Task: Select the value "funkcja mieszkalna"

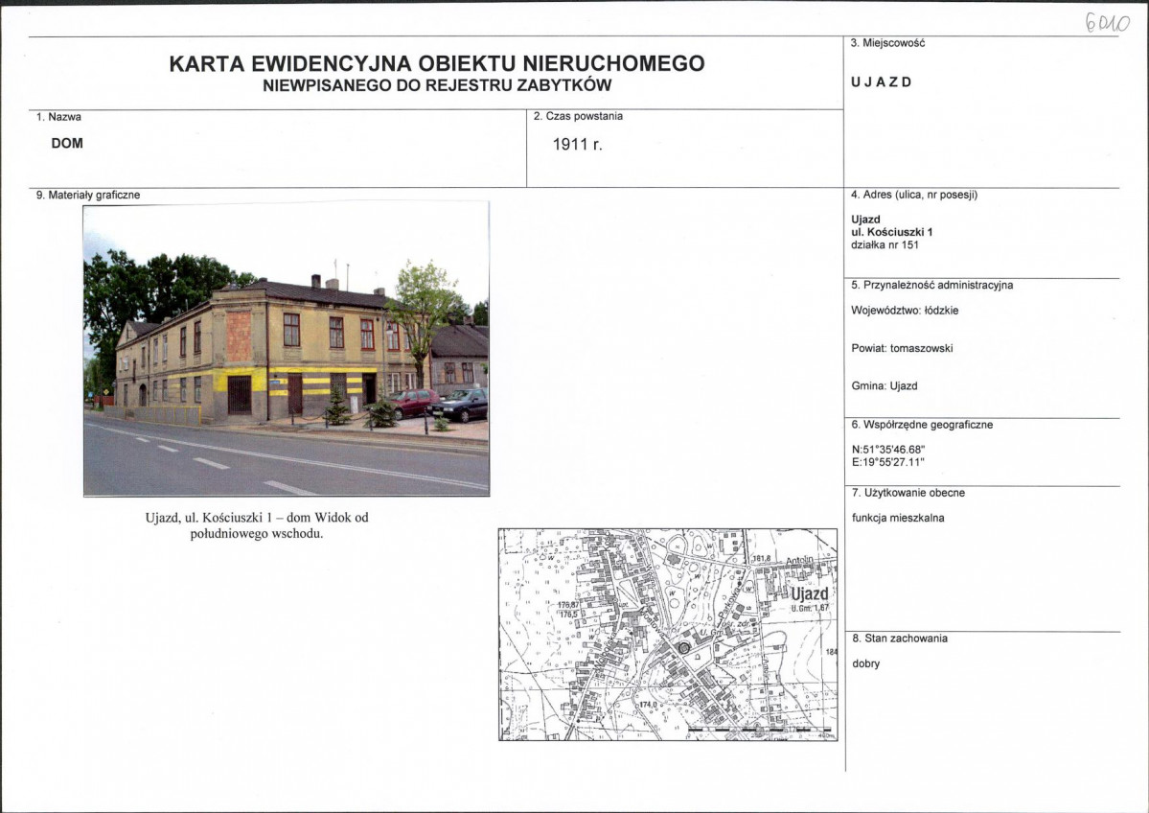Action: [898, 518]
